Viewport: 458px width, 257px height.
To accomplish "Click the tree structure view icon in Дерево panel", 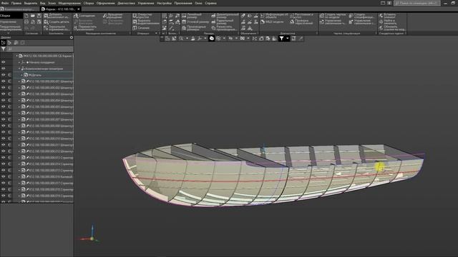I will (3, 43).
